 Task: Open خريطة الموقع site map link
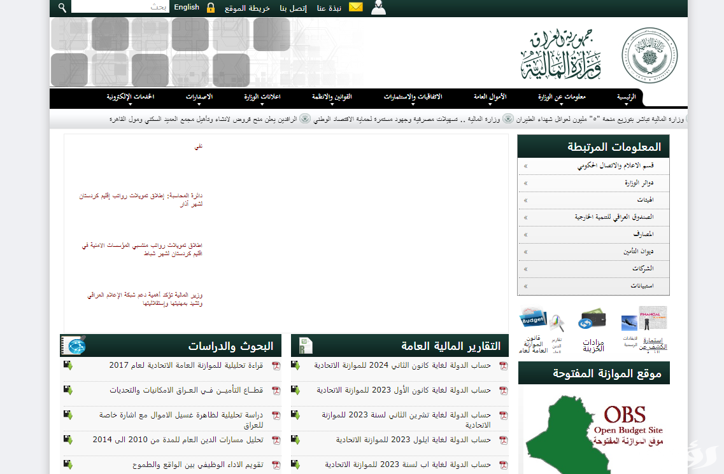pyautogui.click(x=247, y=8)
